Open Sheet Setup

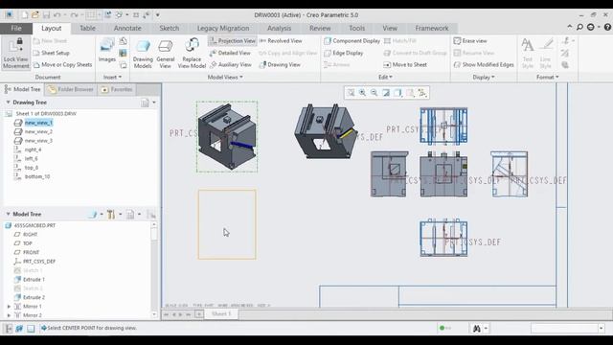(x=51, y=53)
